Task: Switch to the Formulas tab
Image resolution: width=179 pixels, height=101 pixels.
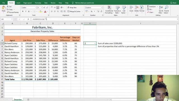Action: pos(38,3)
